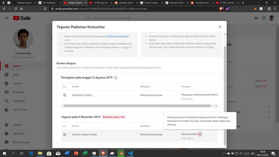Click the horizontal scrollbar left arrow in warning table

pos(63,106)
